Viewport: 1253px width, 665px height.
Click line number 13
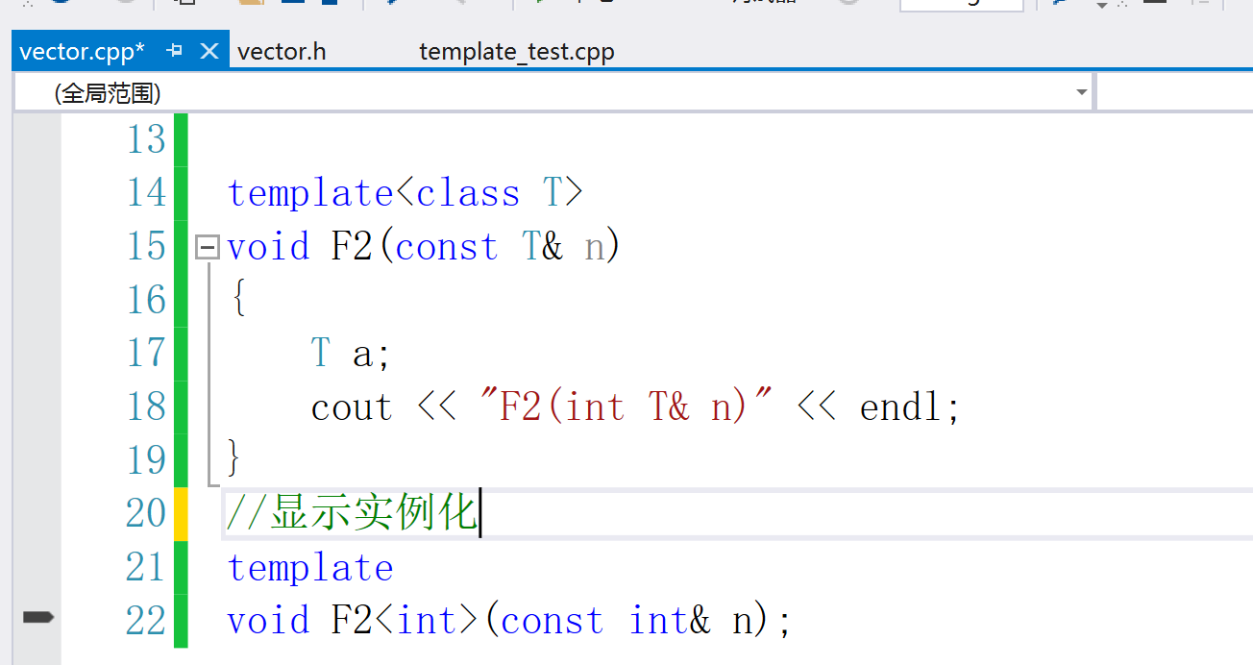tap(146, 140)
